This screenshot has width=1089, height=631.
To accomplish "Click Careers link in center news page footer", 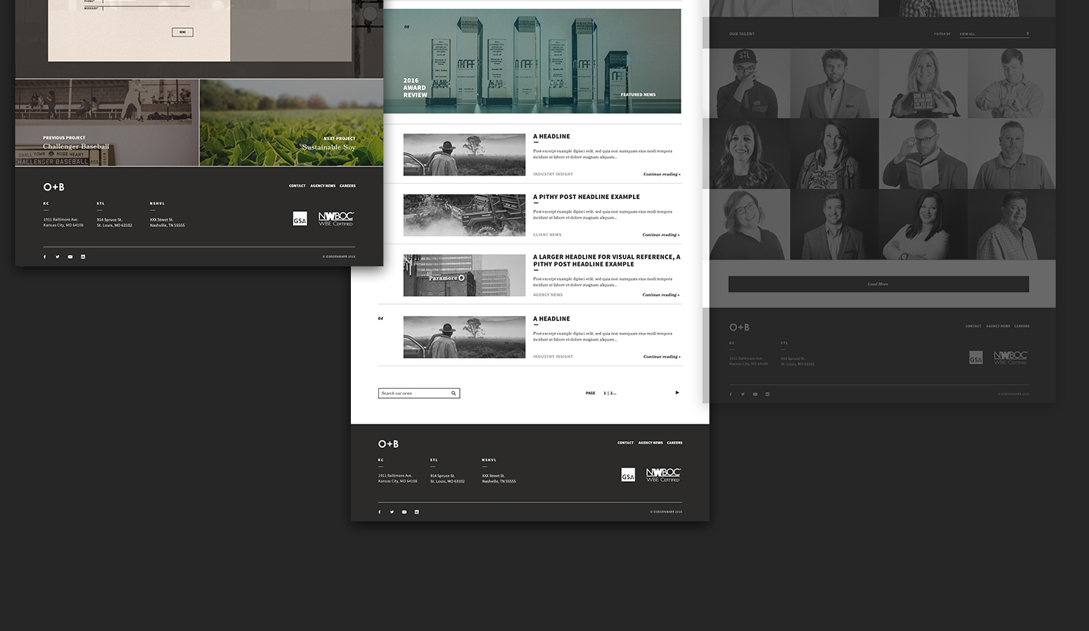I will [675, 443].
